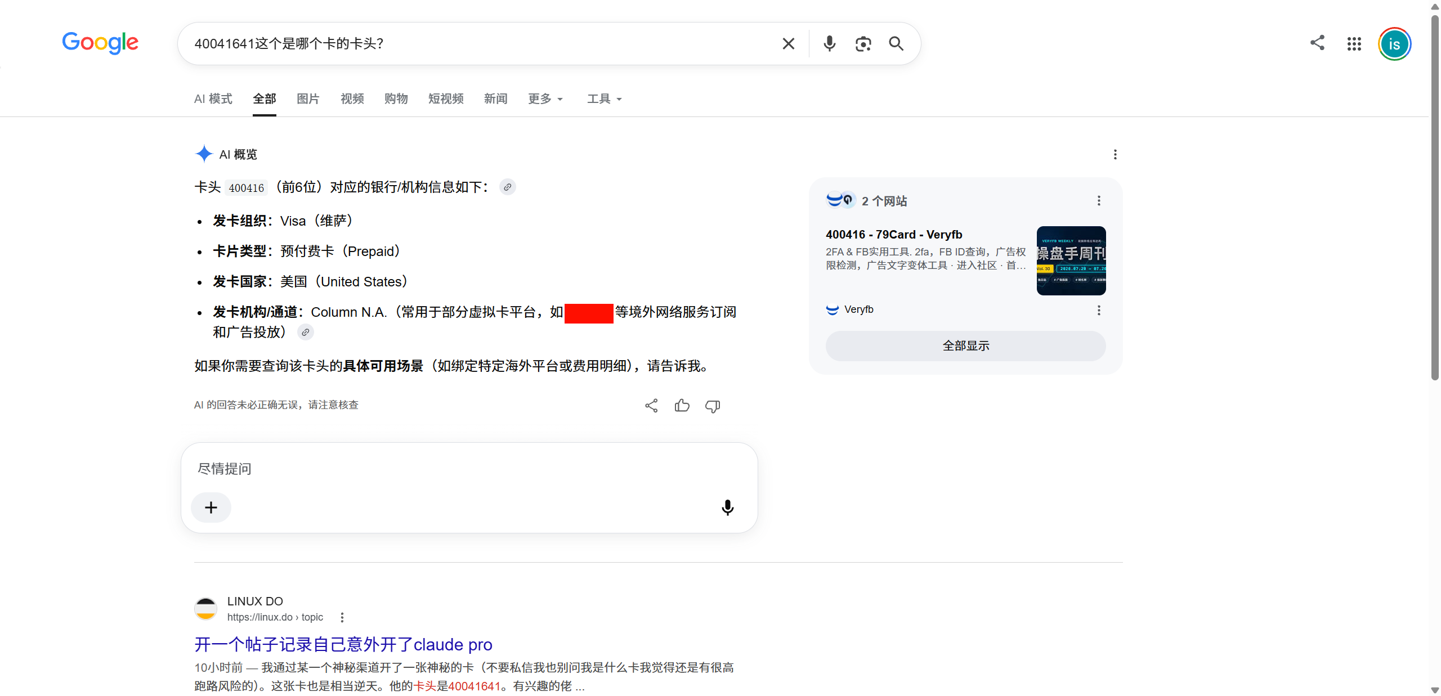Click the vertical page scrollbar thumb
Image resolution: width=1441 pixels, height=696 pixels.
(x=1435, y=197)
